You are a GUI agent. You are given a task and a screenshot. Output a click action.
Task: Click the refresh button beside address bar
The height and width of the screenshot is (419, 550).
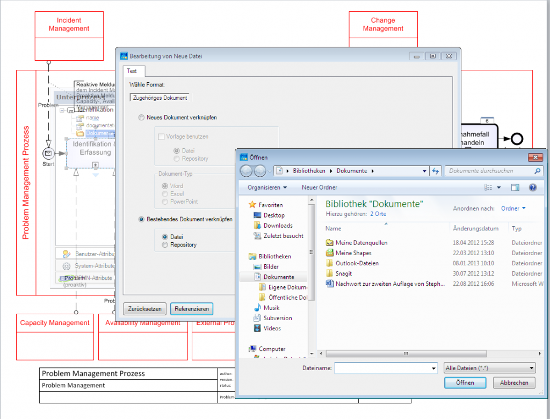point(436,171)
